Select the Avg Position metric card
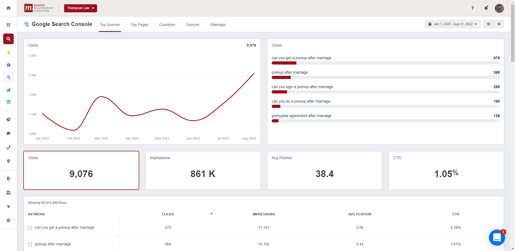This screenshot has height=251, width=515. (324, 170)
